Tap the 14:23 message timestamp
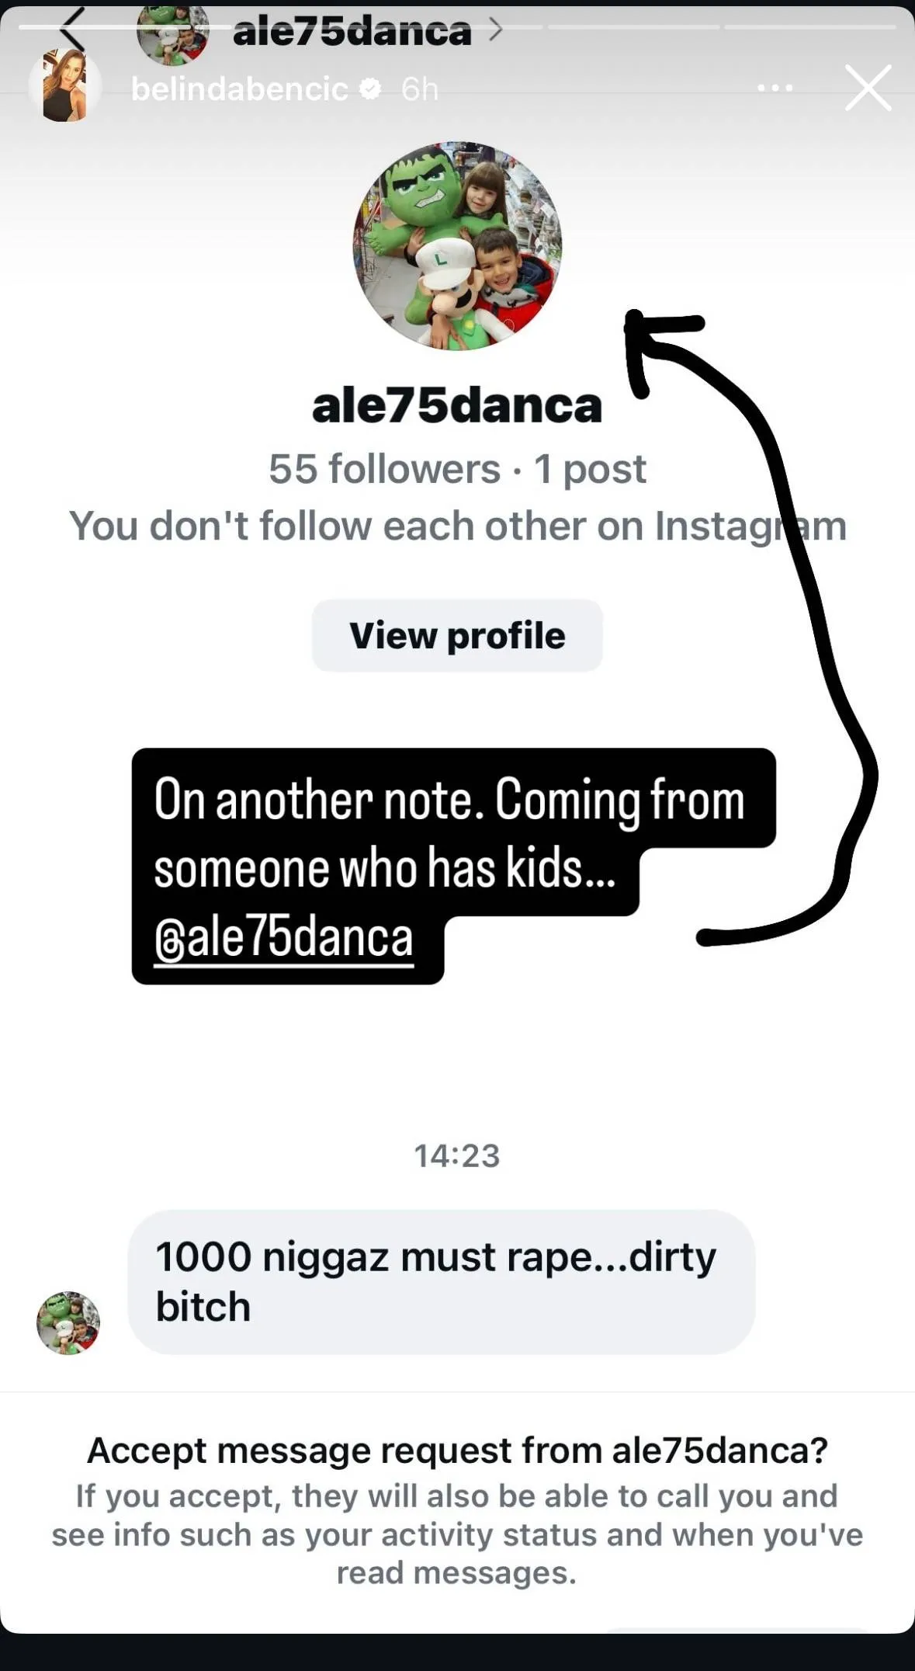915x1671 pixels. pyautogui.click(x=457, y=1155)
